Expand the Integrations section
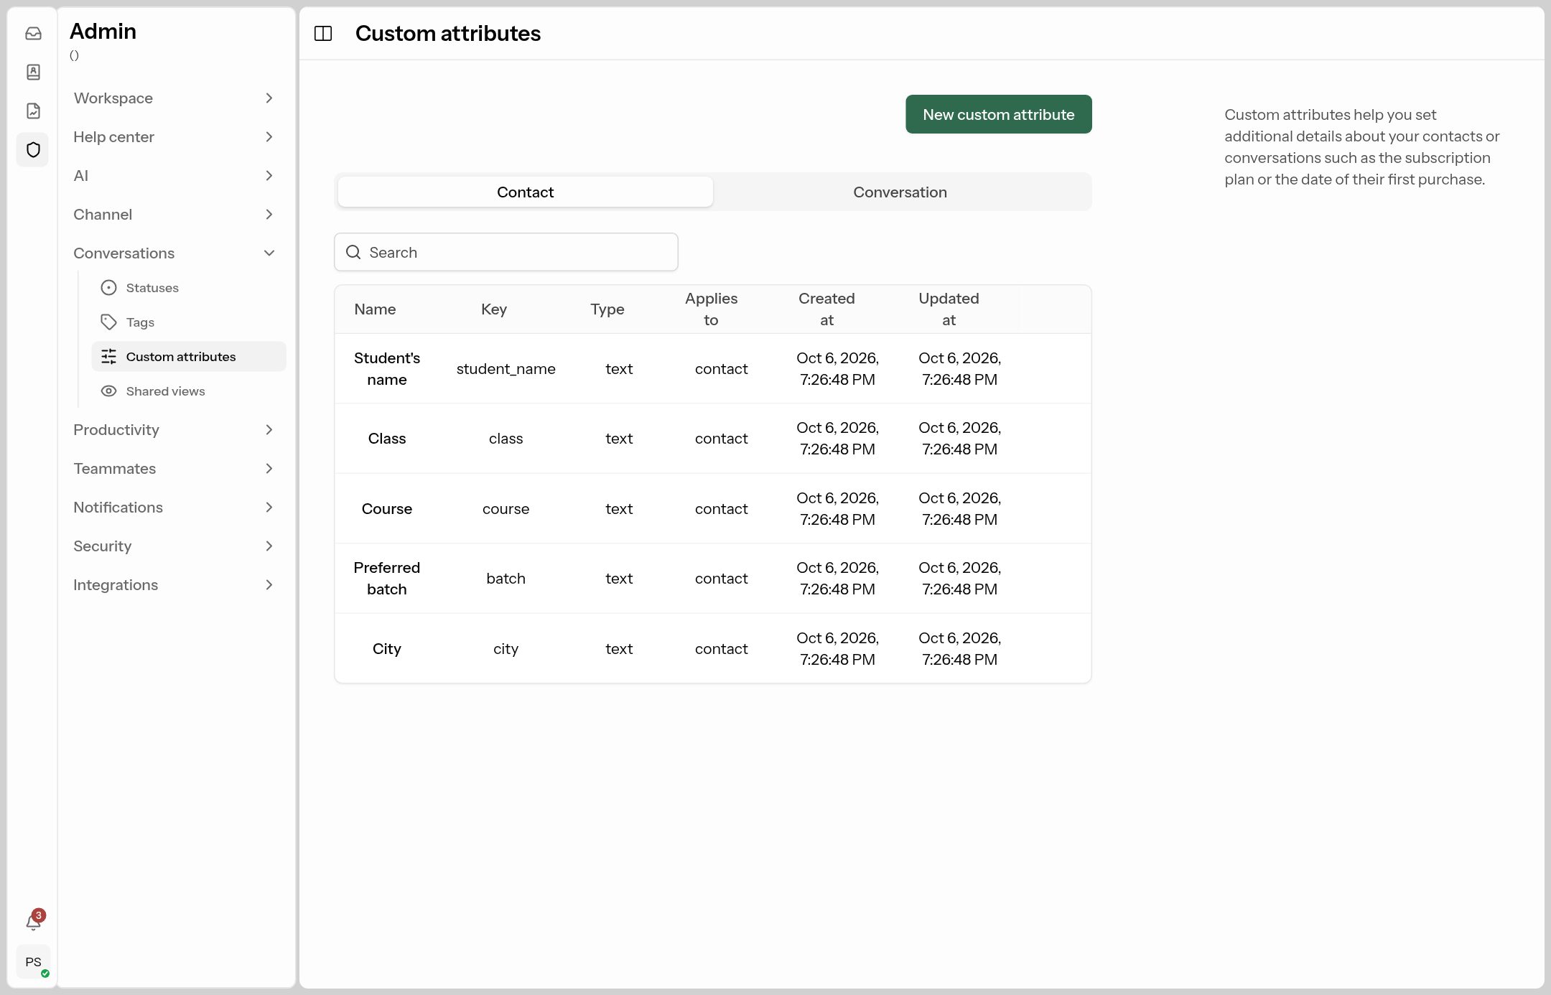This screenshot has height=995, width=1551. 174,585
